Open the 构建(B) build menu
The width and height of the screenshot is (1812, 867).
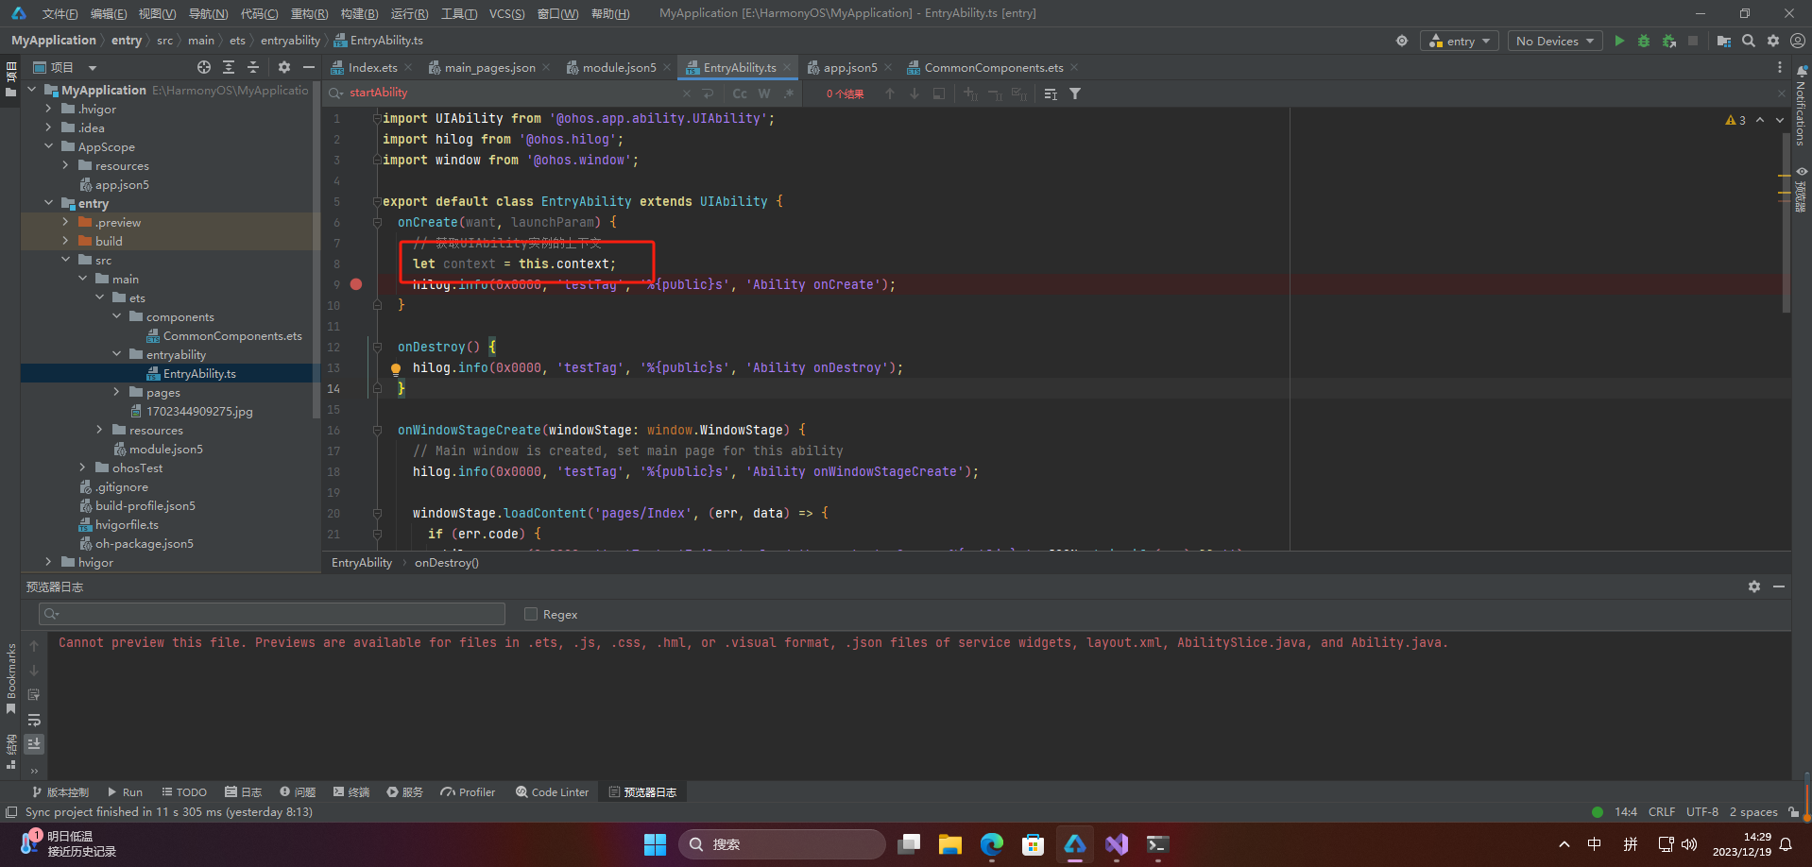[359, 13]
